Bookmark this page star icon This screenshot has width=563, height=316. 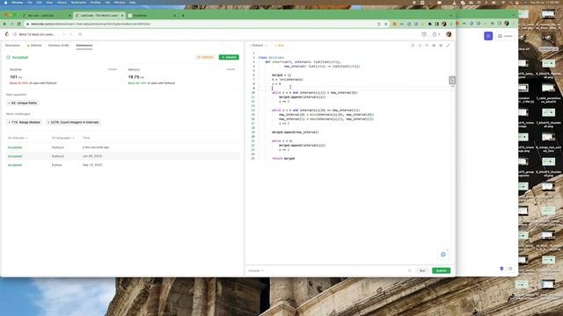coord(386,24)
